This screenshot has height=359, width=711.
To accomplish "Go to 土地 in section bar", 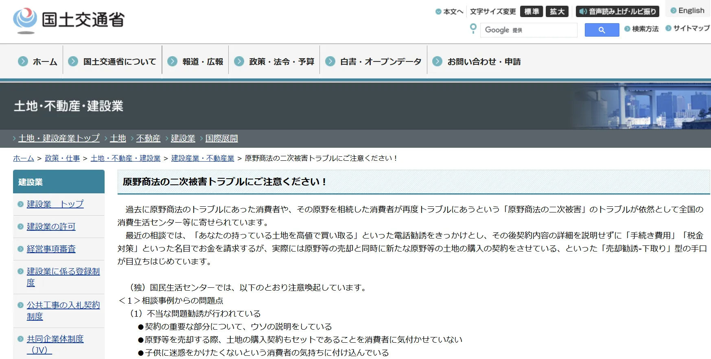I will pyautogui.click(x=118, y=138).
